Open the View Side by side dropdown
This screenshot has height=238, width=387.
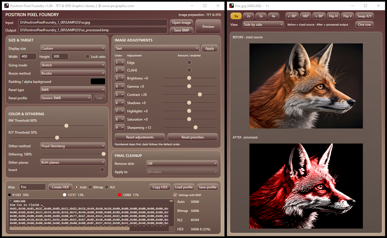(263, 25)
